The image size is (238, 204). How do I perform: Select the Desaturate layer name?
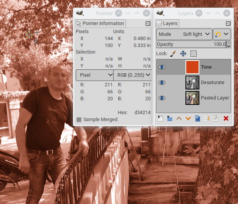pos(212,83)
